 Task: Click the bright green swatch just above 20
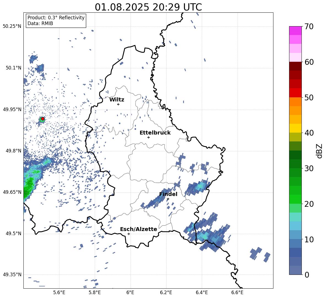pos(295,199)
